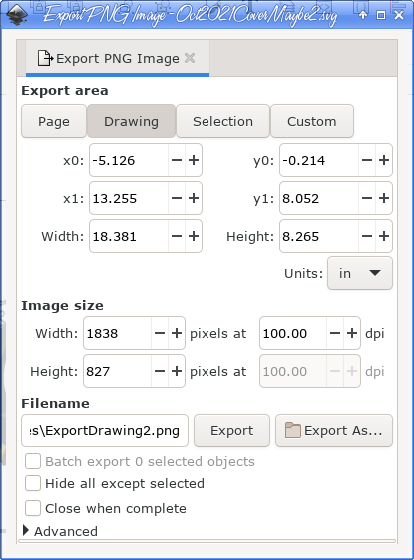Click the export area Width field

[129, 236]
